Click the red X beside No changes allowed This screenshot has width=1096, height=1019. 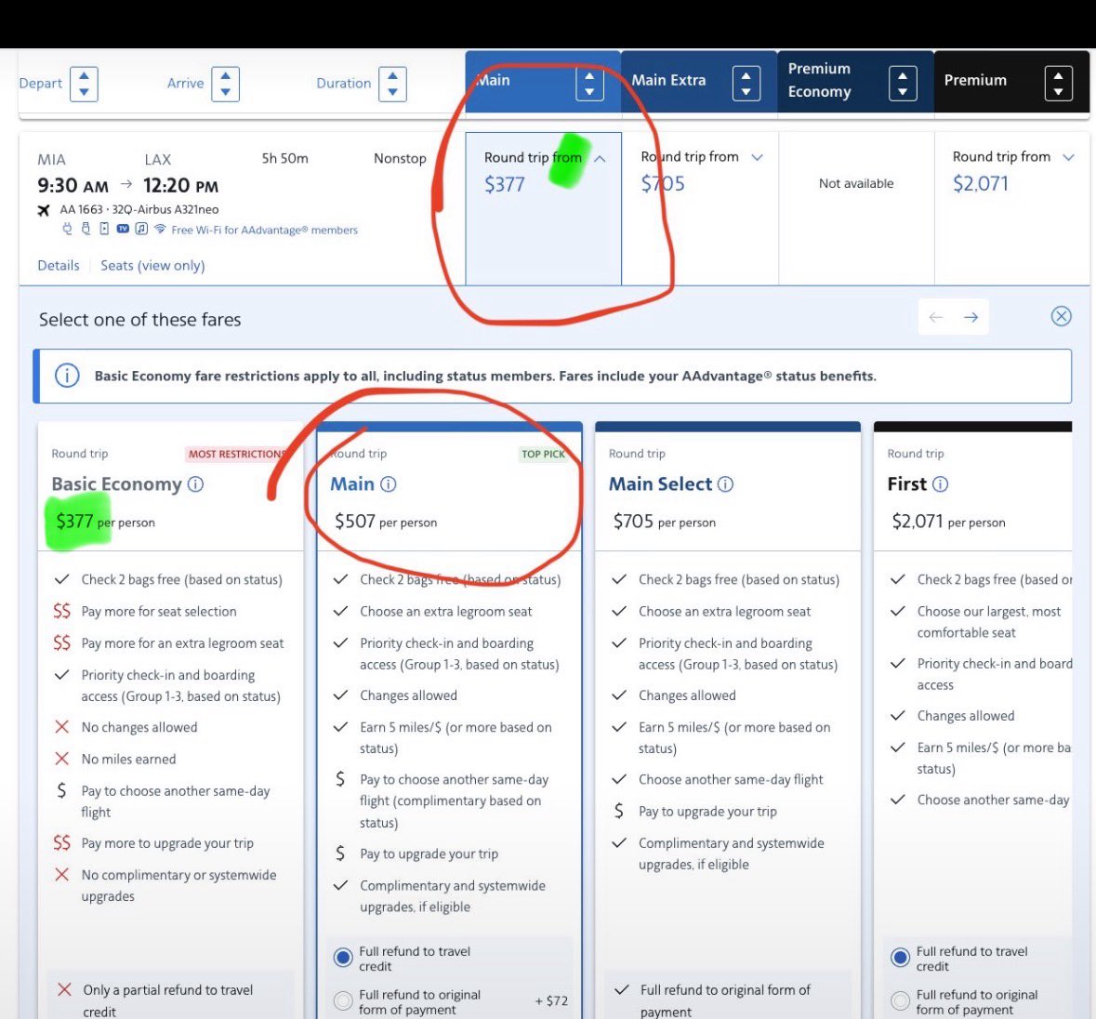[61, 727]
